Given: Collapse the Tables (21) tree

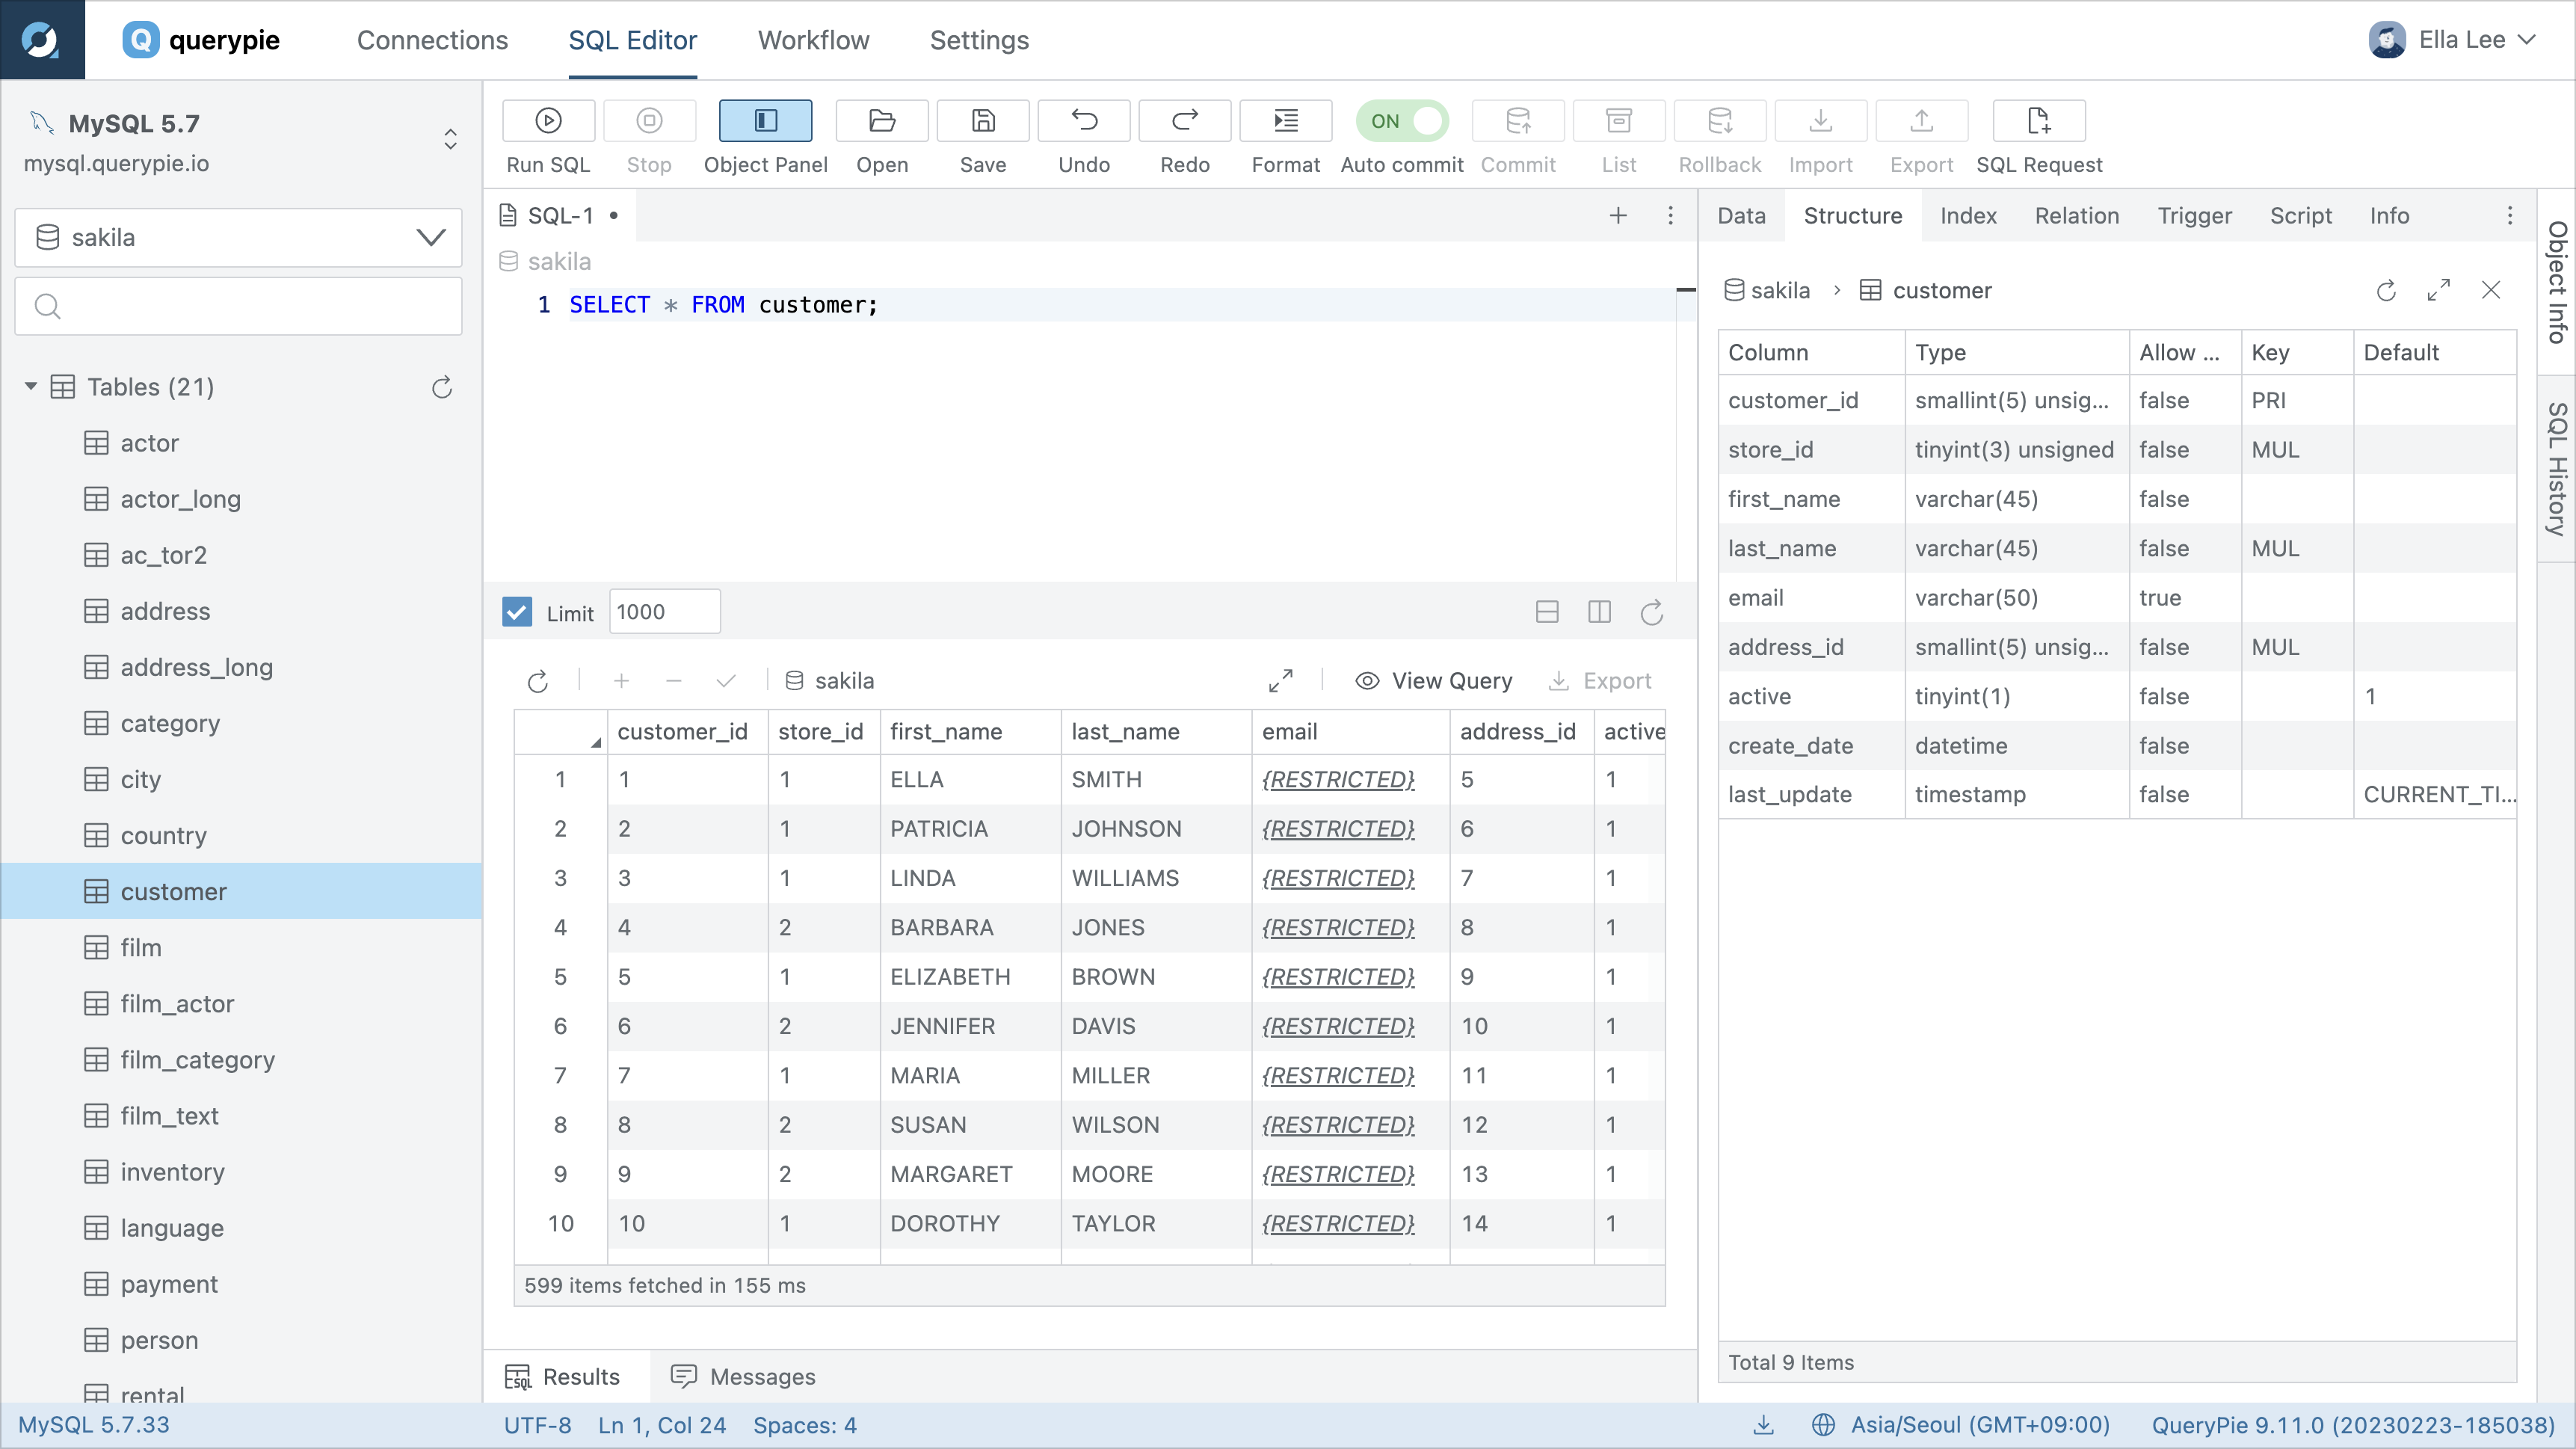Looking at the screenshot, I should [x=31, y=386].
